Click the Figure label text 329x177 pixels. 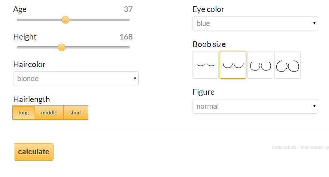click(203, 92)
